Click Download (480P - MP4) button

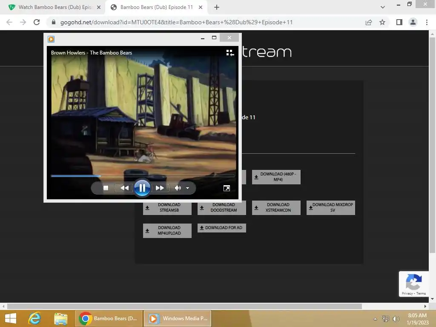pyautogui.click(x=276, y=177)
